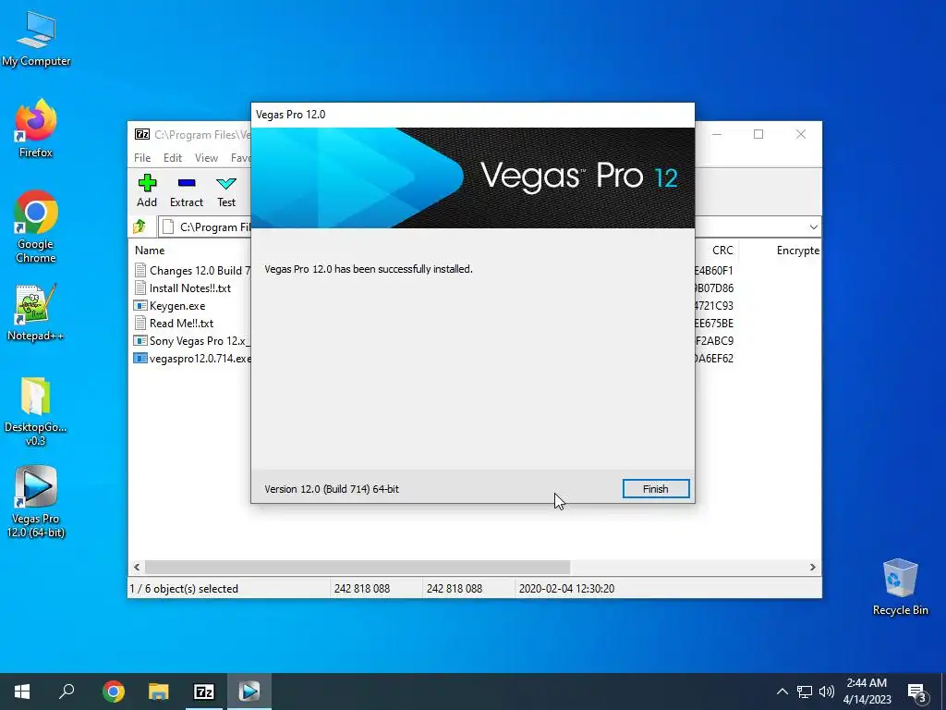This screenshot has height=710, width=946.
Task: Close the 7-Zip window
Action: tap(801, 134)
